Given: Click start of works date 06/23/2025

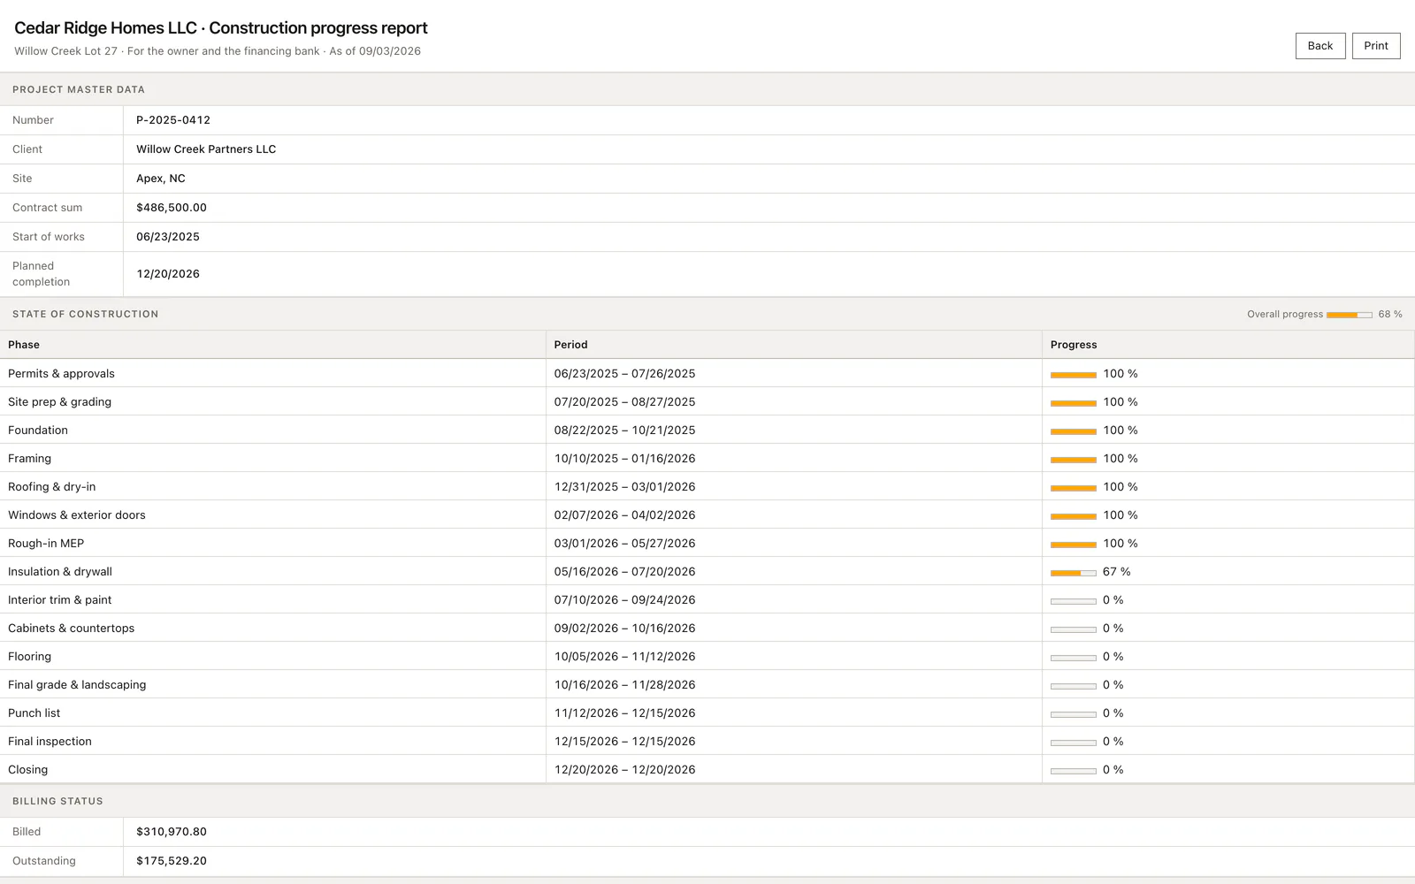Looking at the screenshot, I should click(x=168, y=237).
